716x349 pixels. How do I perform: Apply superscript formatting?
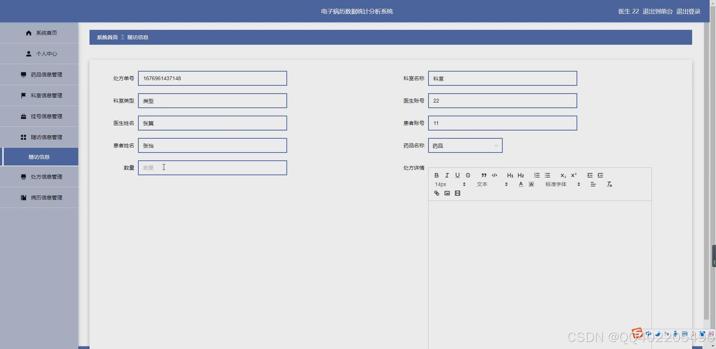pos(574,175)
